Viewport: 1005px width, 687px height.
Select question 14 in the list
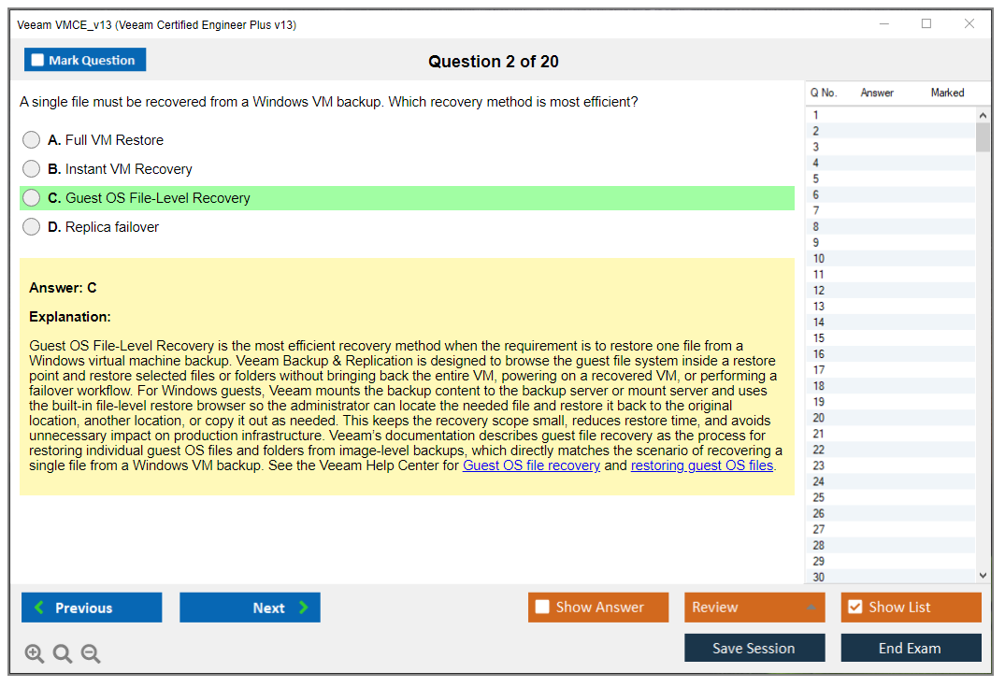click(x=890, y=322)
